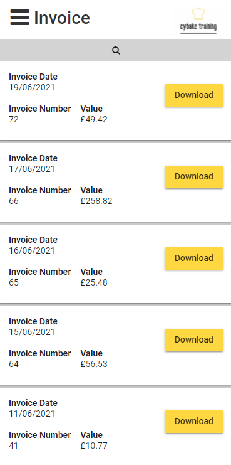Download invoice number 66
Image resolution: width=231 pixels, height=465 pixels.
pyautogui.click(x=194, y=177)
